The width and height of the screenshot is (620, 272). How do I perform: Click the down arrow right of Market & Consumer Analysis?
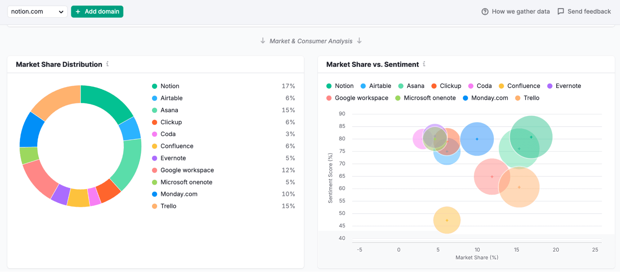click(359, 41)
